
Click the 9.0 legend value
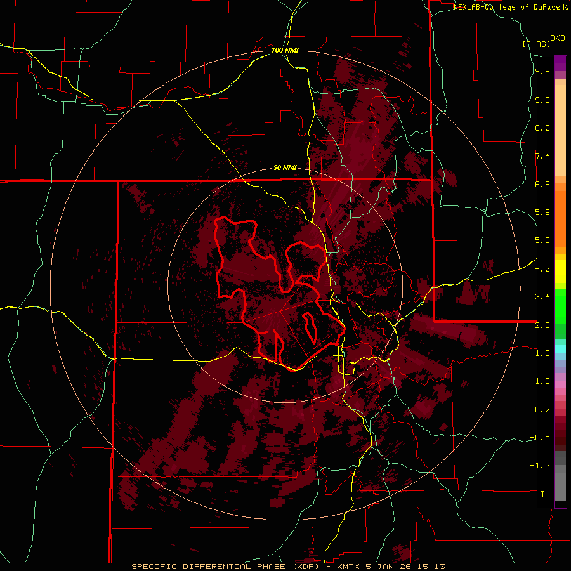542,100
